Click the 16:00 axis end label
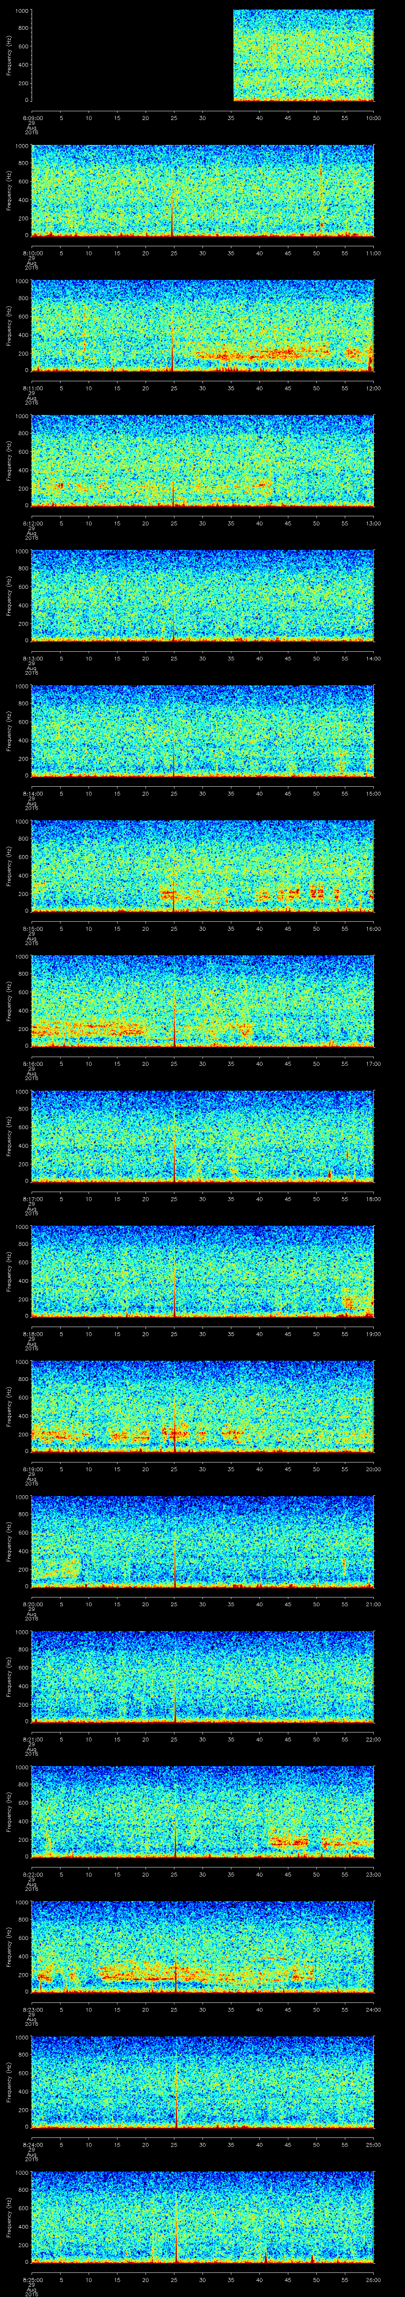This screenshot has height=2297, width=405. coord(373,928)
